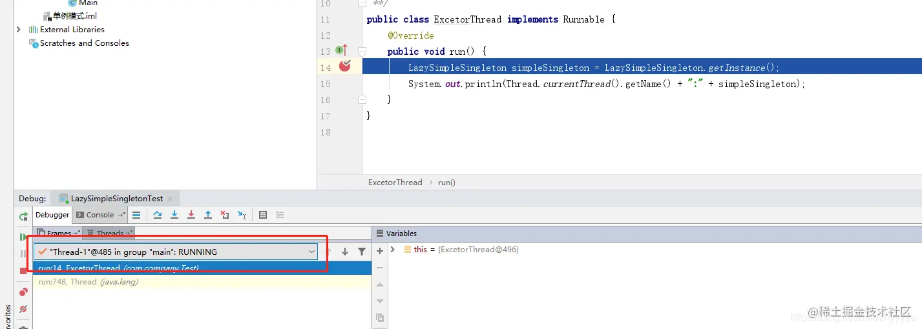Click Step Out icon
The width and height of the screenshot is (922, 329).
[208, 215]
